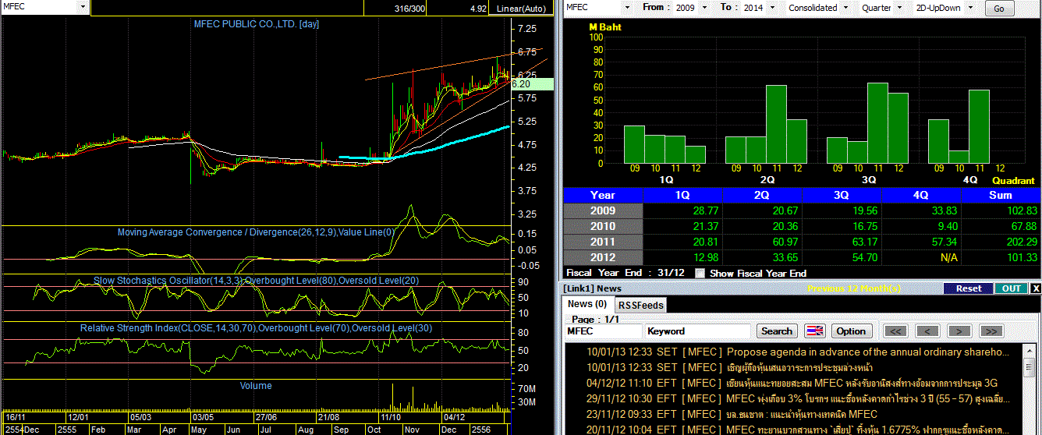Go to first news page (<<)
The image size is (1042, 435).
coord(897,331)
